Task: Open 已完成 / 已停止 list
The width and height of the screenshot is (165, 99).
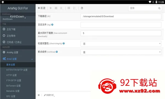Action: (x=18, y=42)
